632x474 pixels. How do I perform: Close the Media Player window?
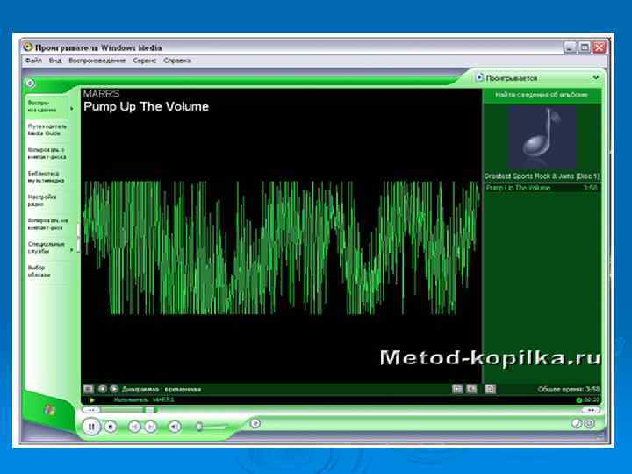(600, 47)
